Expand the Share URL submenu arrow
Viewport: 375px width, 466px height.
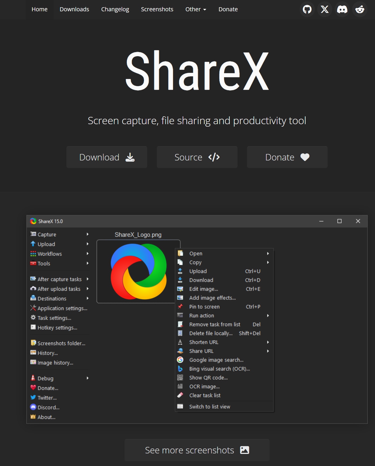268,351
